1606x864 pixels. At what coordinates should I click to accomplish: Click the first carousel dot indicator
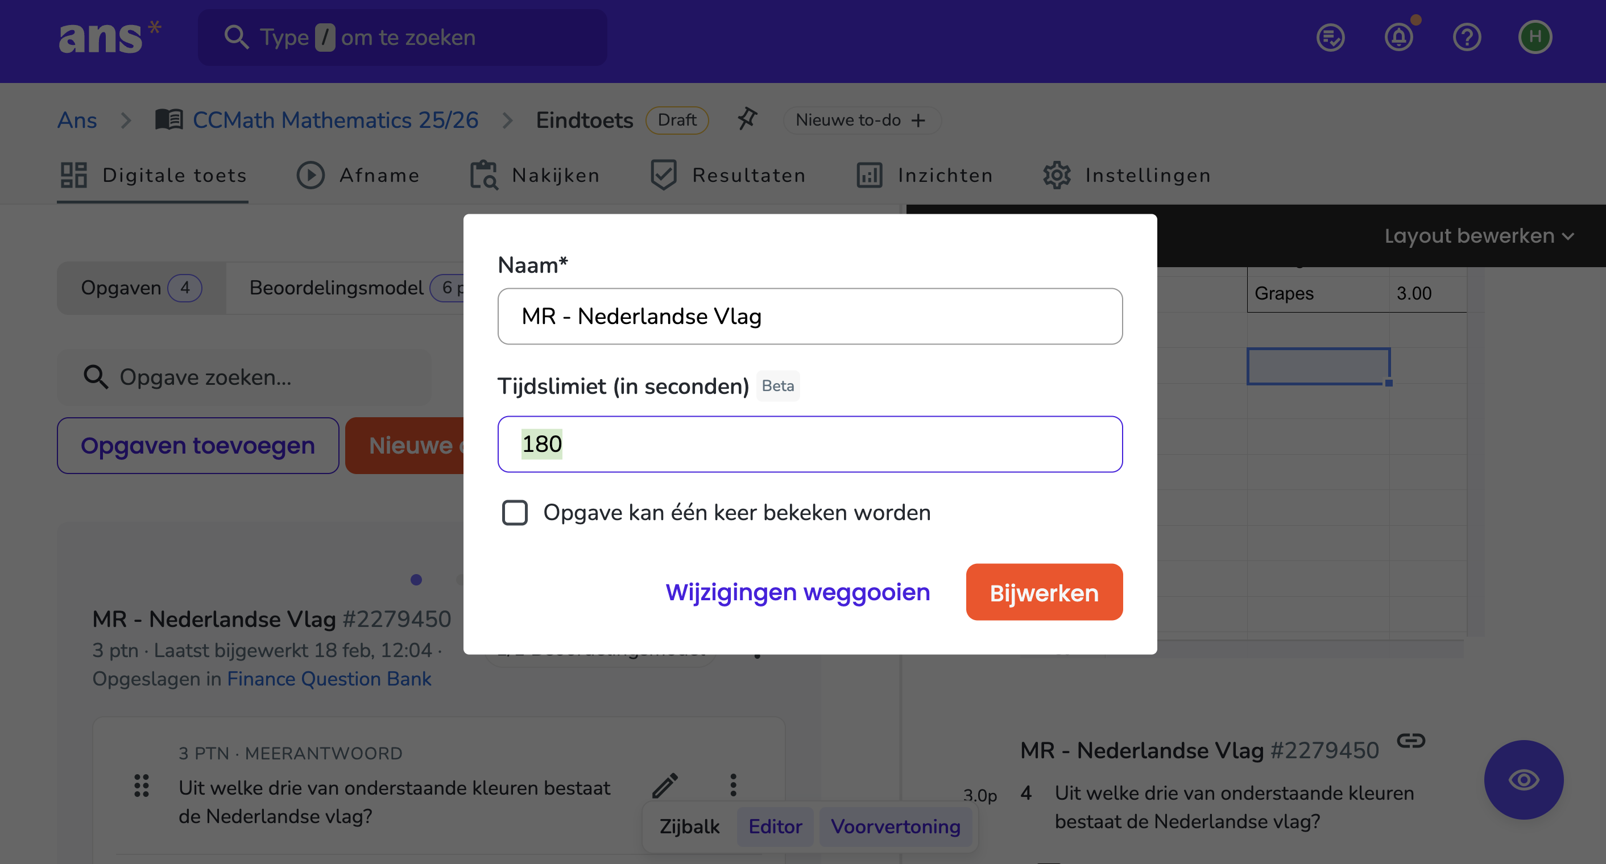click(416, 580)
